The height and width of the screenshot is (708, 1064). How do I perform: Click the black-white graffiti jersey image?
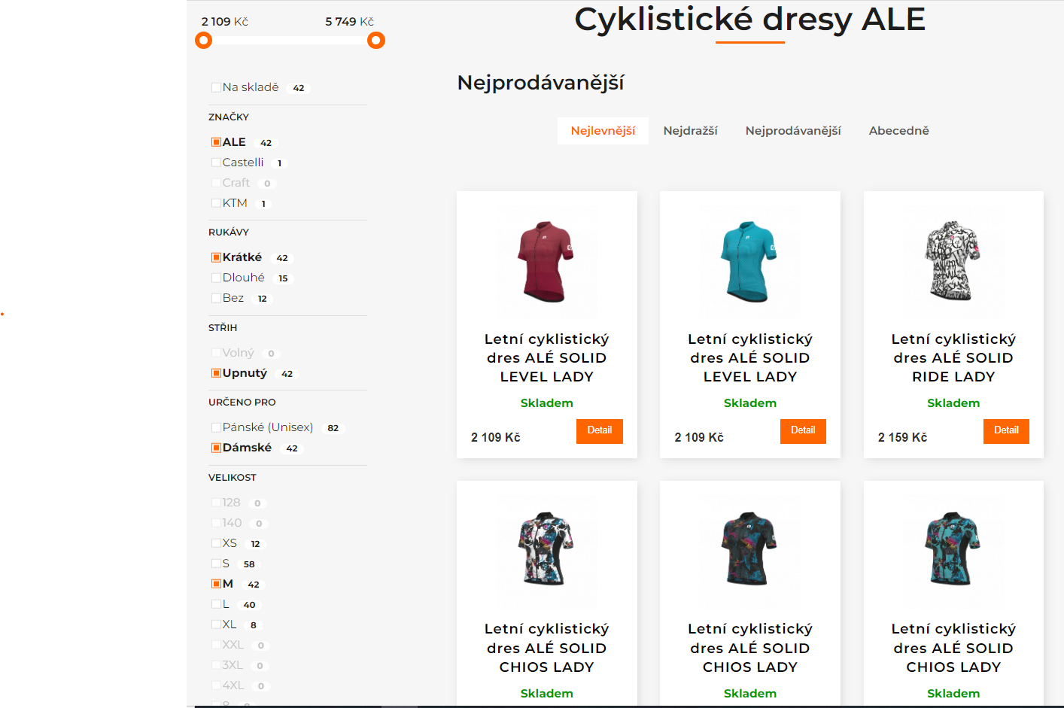(x=953, y=262)
